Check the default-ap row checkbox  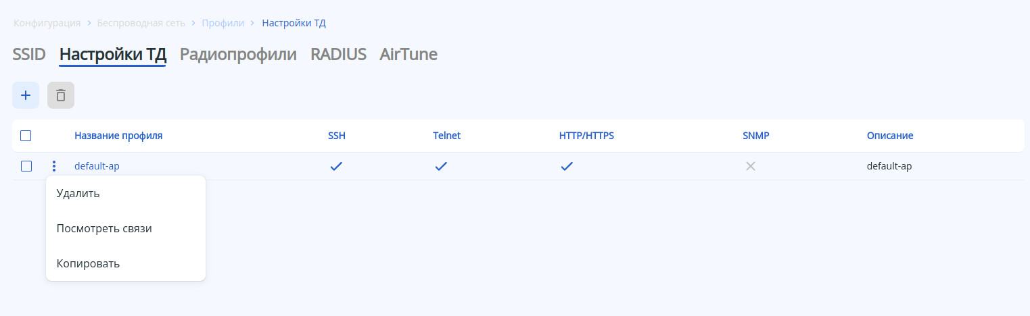[26, 166]
